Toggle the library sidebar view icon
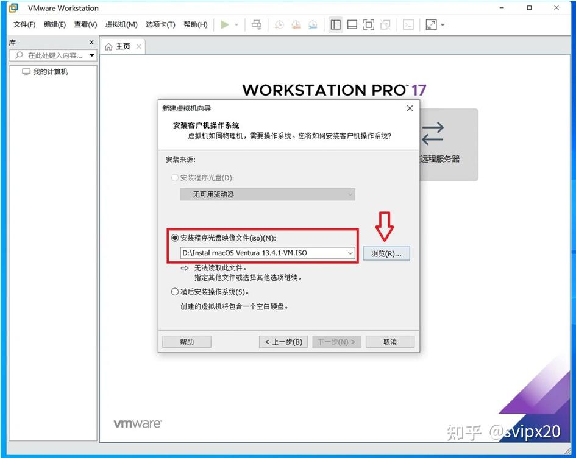576x458 pixels. coord(335,24)
